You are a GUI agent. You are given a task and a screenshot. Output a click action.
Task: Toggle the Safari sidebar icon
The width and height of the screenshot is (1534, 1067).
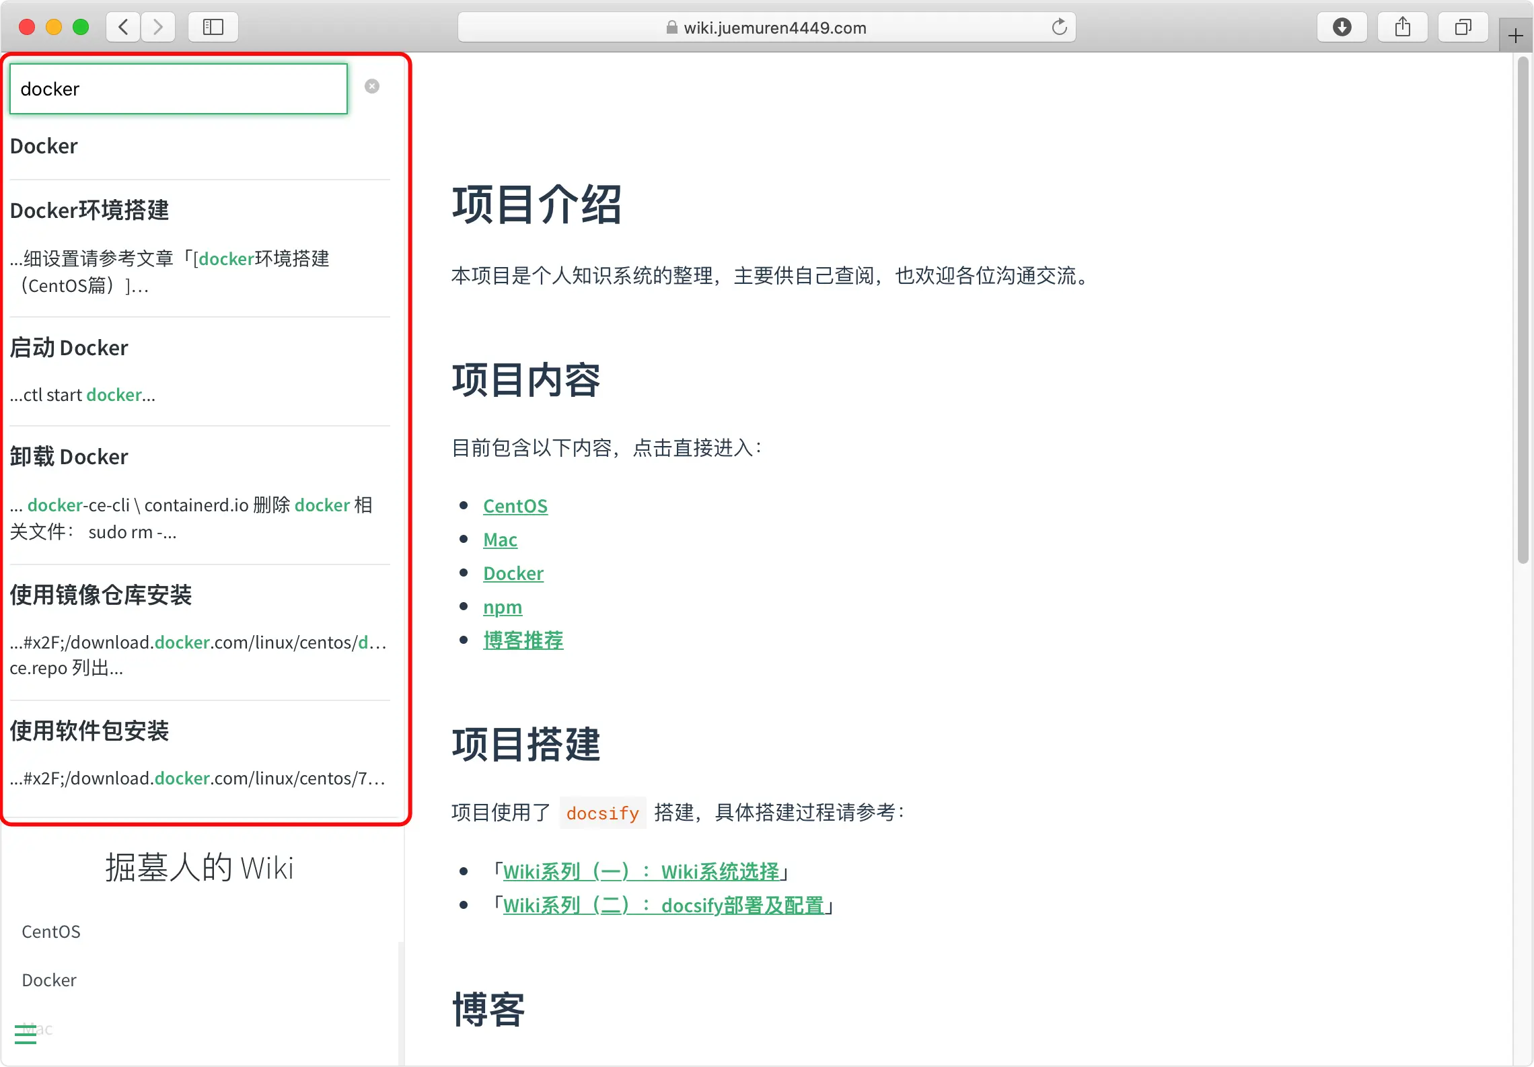213,27
